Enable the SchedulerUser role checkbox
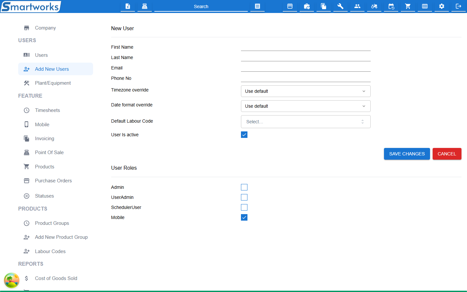The height and width of the screenshot is (292, 467). click(244, 207)
